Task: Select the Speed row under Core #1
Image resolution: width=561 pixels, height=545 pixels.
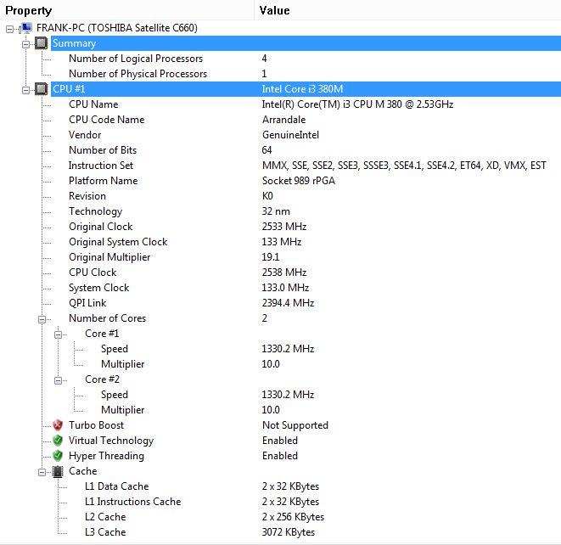Action: pyautogui.click(x=280, y=349)
